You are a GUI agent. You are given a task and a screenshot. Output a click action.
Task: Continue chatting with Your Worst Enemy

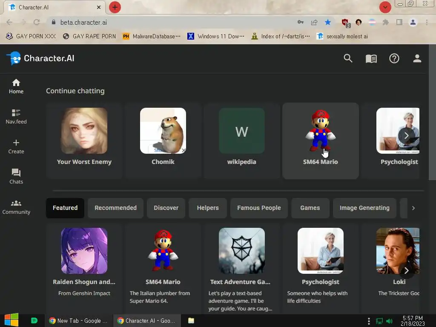pos(84,141)
